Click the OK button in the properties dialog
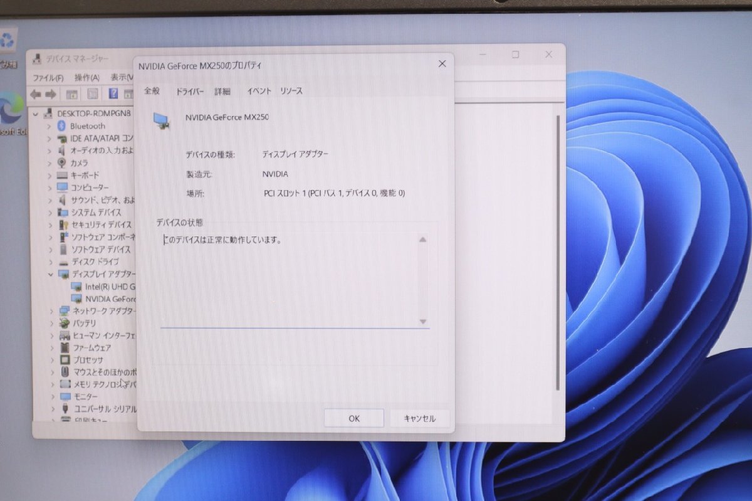 tap(353, 418)
